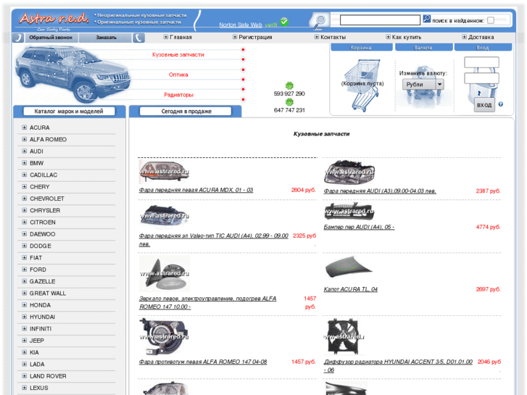The width and height of the screenshot is (527, 395).
Task: Select KIA in the catalog
Action: click(x=34, y=352)
